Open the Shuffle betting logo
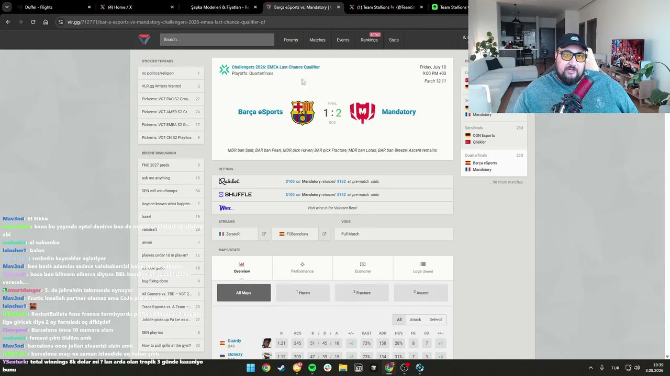 (x=235, y=194)
